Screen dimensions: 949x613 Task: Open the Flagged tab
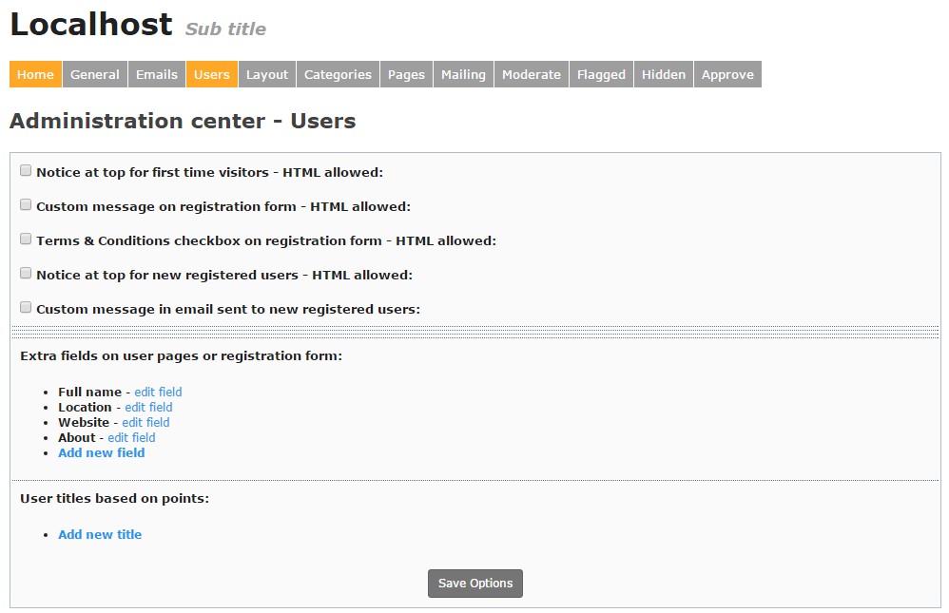601,74
